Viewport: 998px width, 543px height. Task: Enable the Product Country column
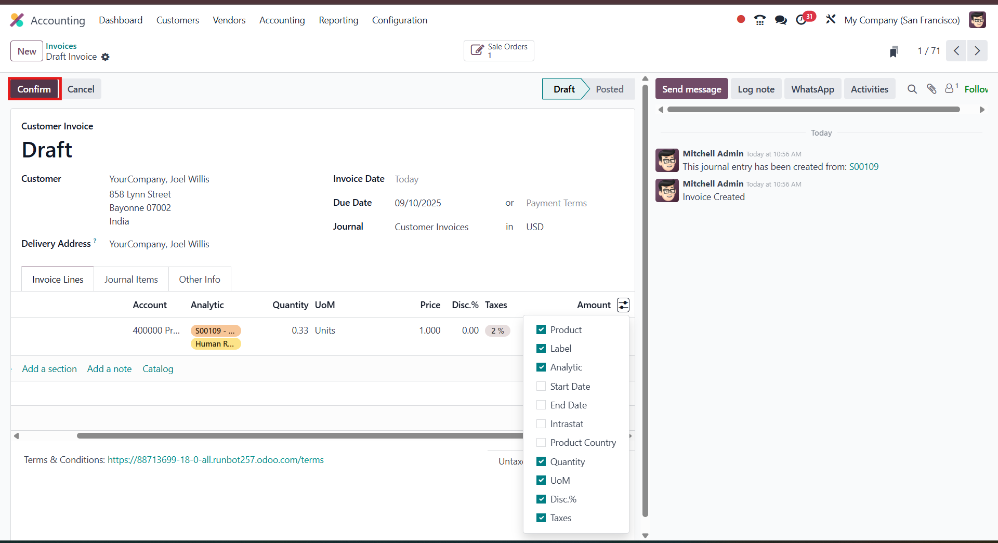[x=542, y=442]
